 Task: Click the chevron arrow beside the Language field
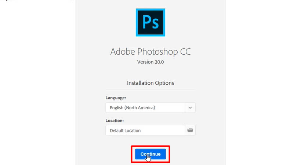pos(190,108)
